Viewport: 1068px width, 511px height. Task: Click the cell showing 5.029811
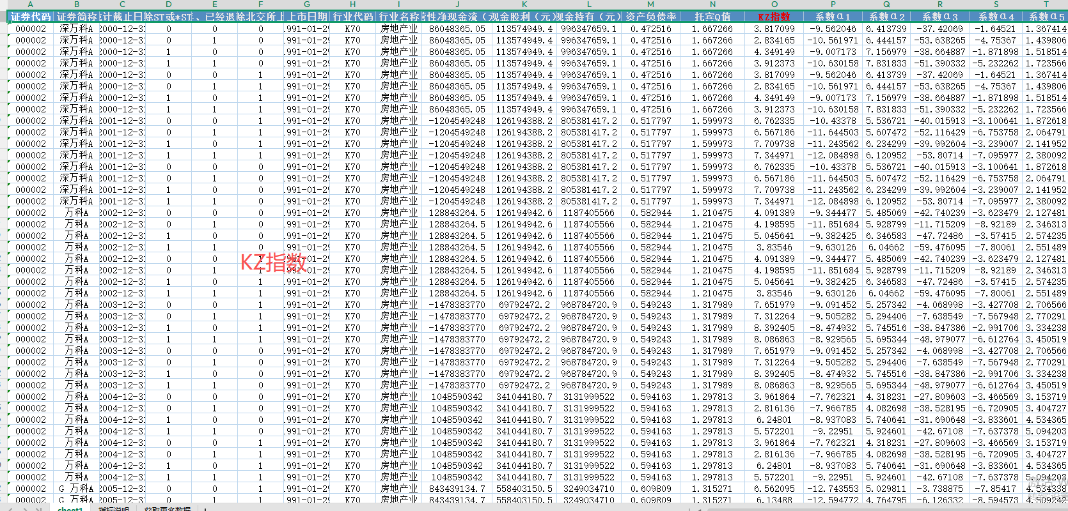886,489
